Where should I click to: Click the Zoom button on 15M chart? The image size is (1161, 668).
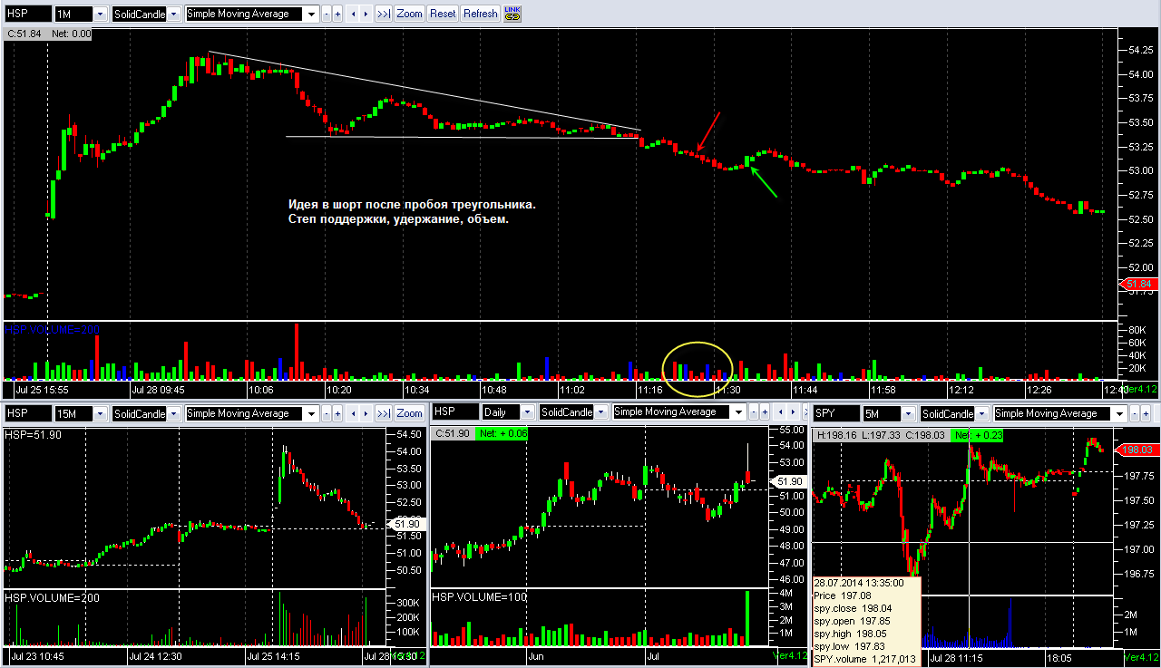pos(409,413)
